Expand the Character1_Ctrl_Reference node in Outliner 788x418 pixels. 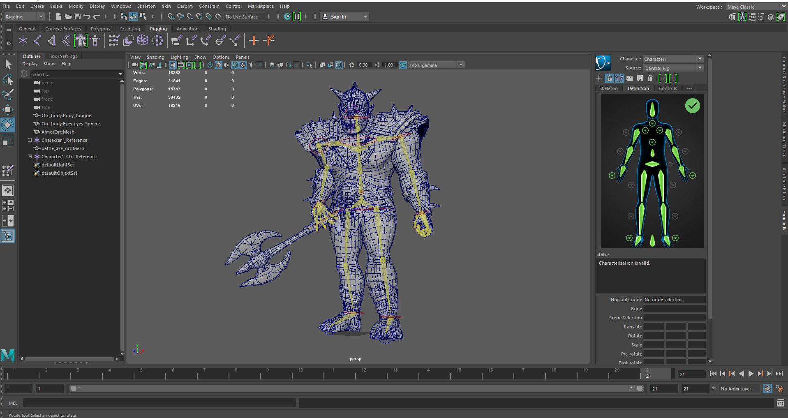tap(30, 157)
